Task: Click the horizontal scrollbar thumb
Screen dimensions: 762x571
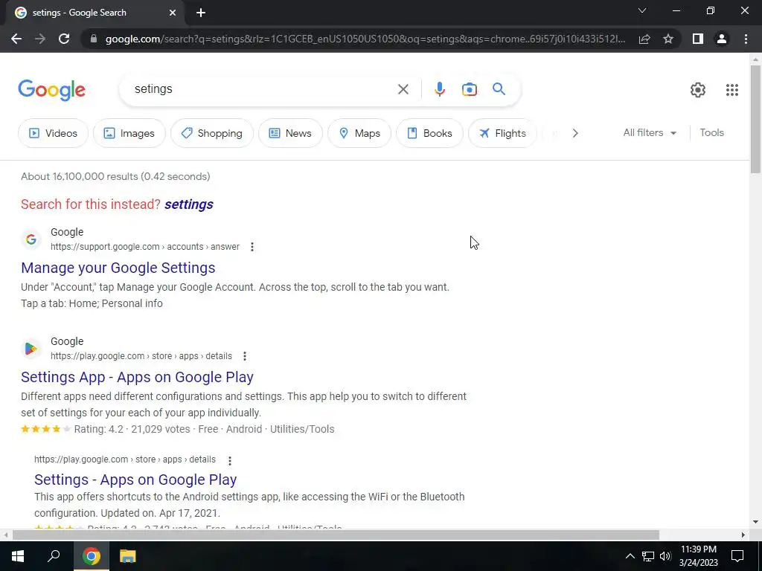Action: point(336,535)
